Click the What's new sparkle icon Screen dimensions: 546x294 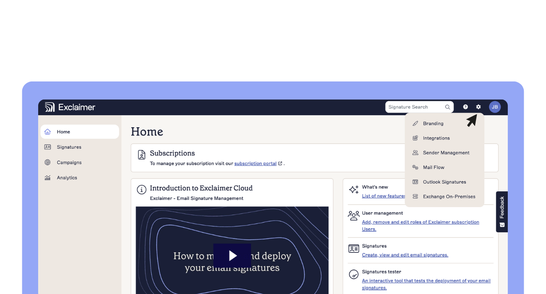(x=354, y=189)
